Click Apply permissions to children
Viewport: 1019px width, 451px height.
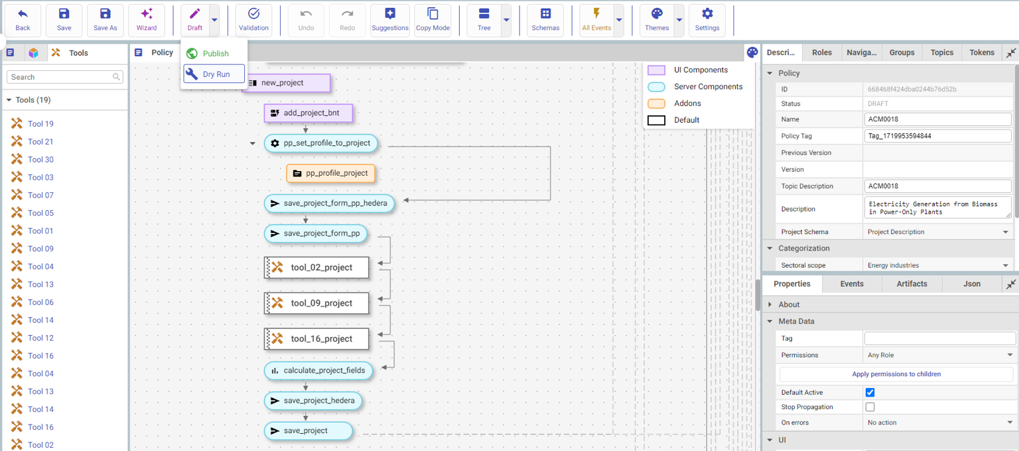pos(896,374)
